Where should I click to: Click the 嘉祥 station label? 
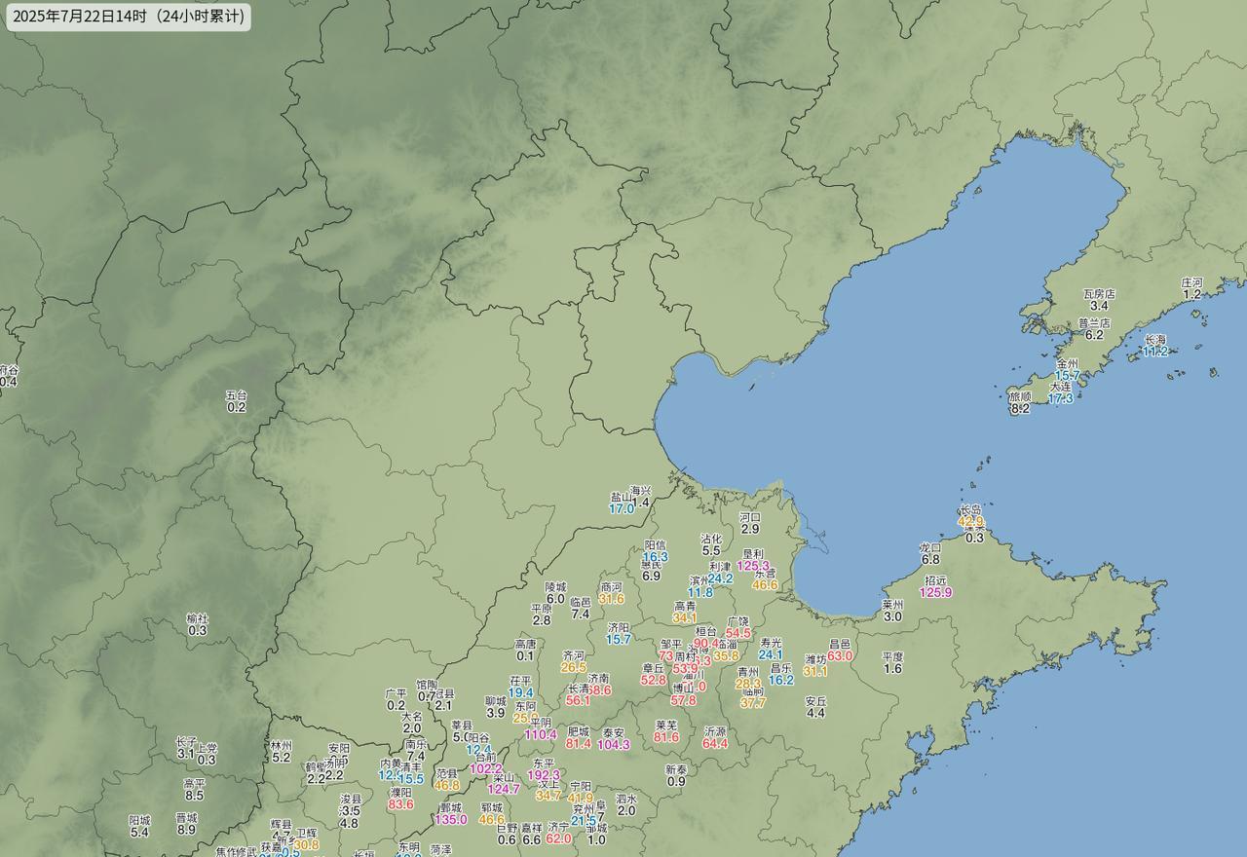(531, 828)
